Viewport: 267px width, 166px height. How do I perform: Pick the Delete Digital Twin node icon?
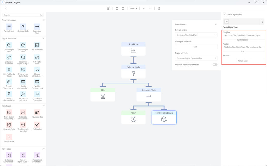[23, 45]
